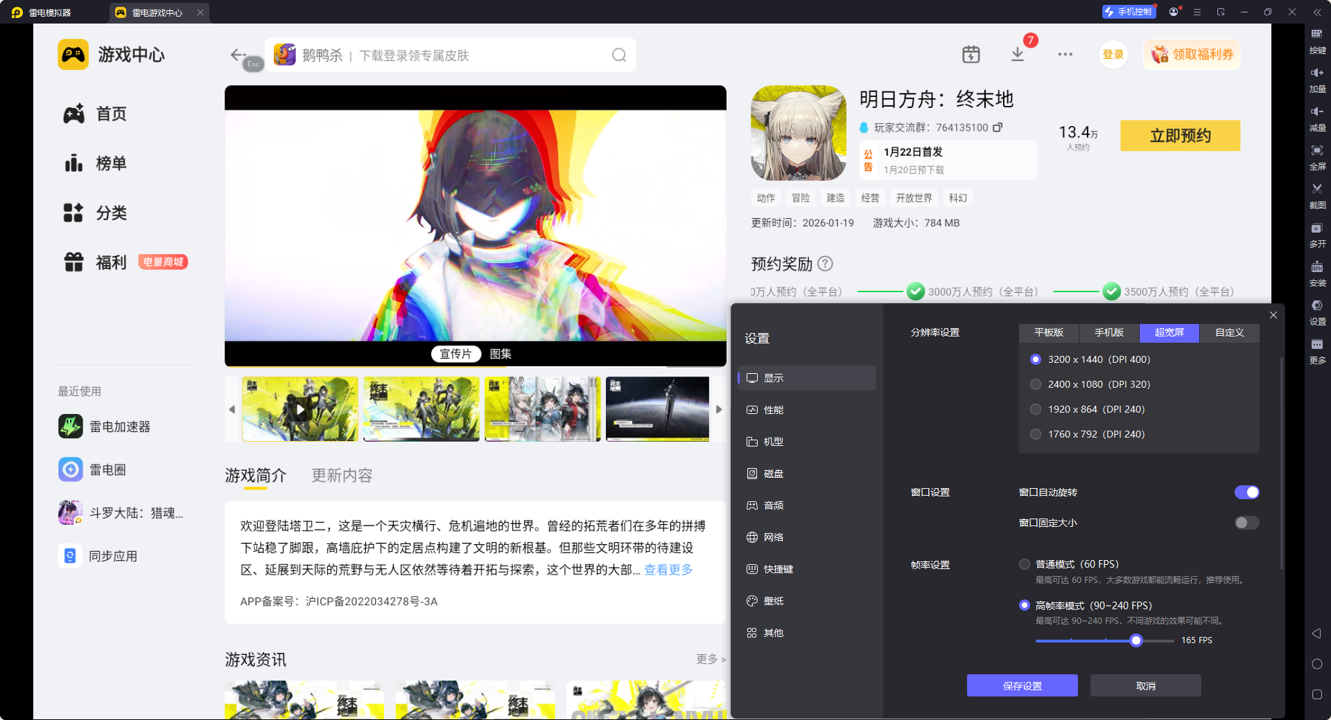Switch to 更新内容 tab
The width and height of the screenshot is (1331, 720).
coord(342,476)
